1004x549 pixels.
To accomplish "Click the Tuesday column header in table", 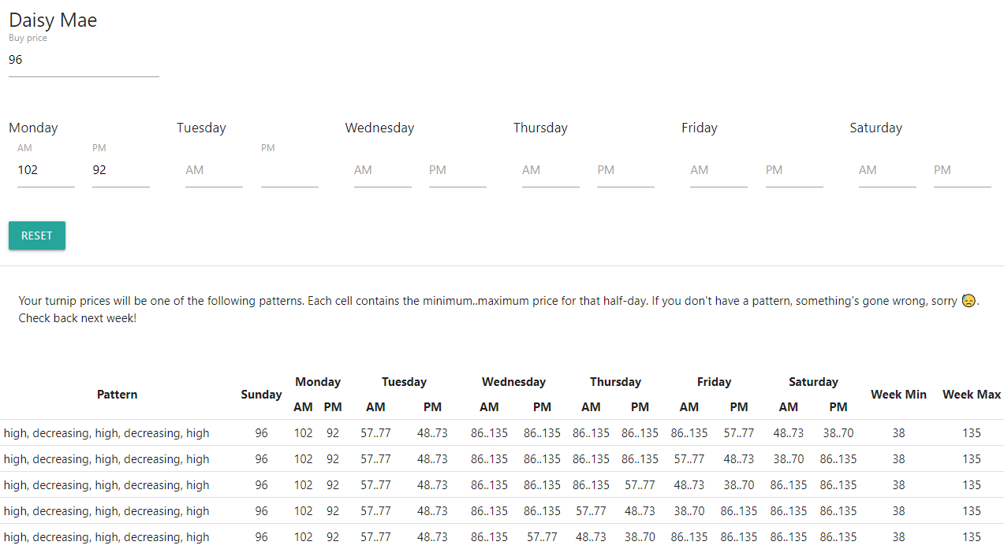I will 404,382.
